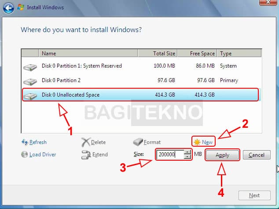Click the 'Where do you want to install Windows?' heading

point(81,30)
